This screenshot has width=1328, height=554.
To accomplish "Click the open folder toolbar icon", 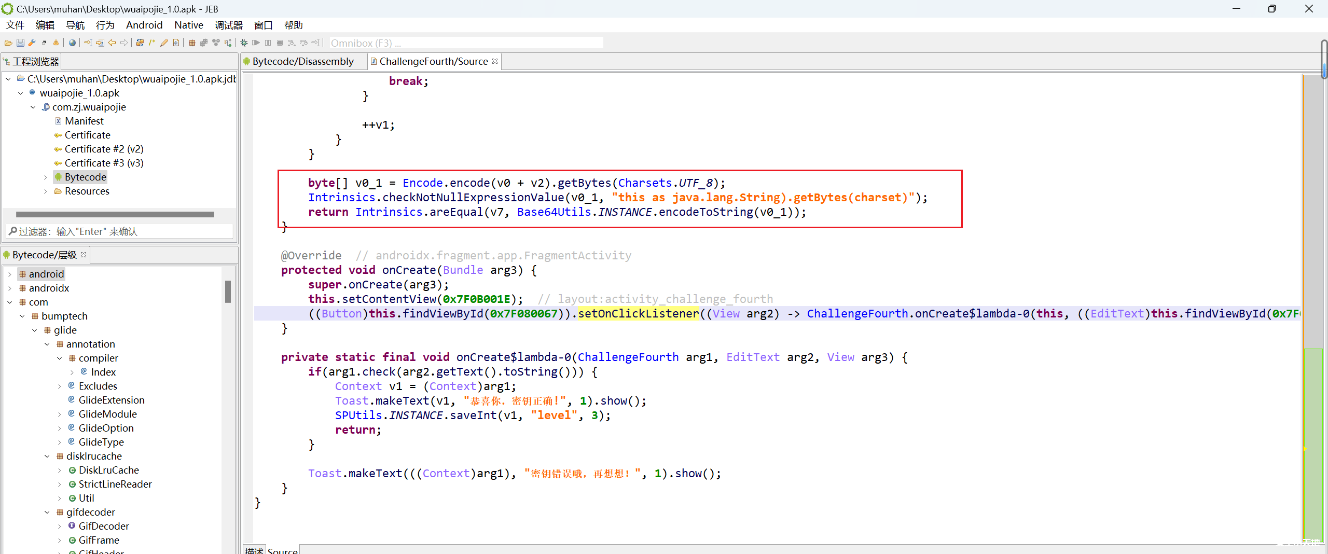I will tap(8, 43).
